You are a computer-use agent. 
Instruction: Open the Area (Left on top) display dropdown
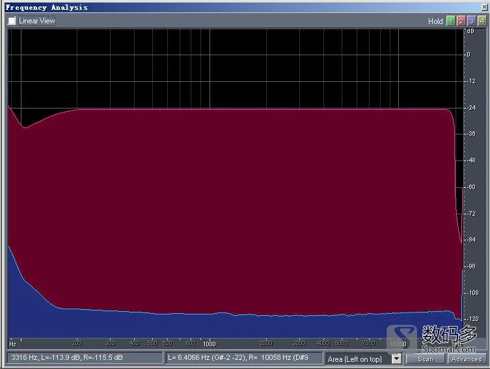[396, 359]
